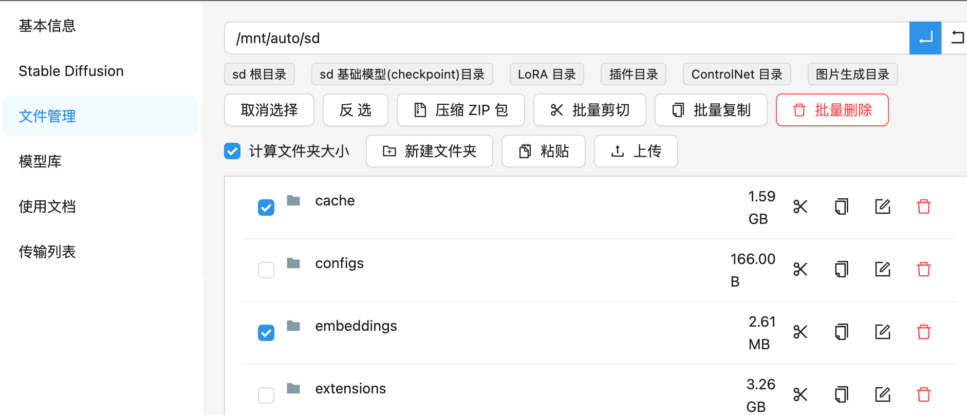Click the rename icon for configs folder
The width and height of the screenshot is (967, 415).
click(x=882, y=270)
